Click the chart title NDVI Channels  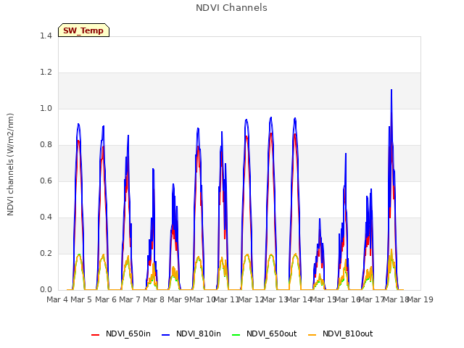point(231,8)
